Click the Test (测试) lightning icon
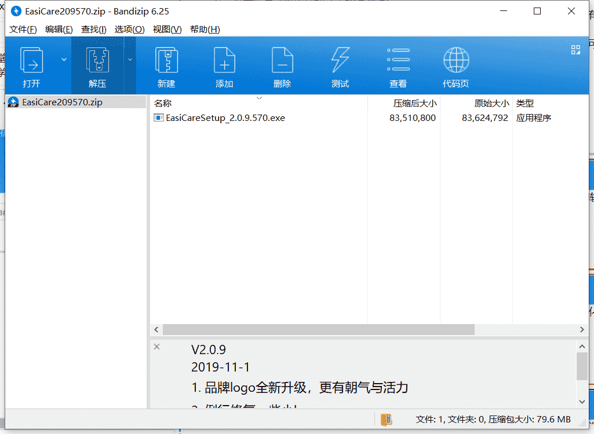This screenshot has height=434, width=594. [340, 60]
